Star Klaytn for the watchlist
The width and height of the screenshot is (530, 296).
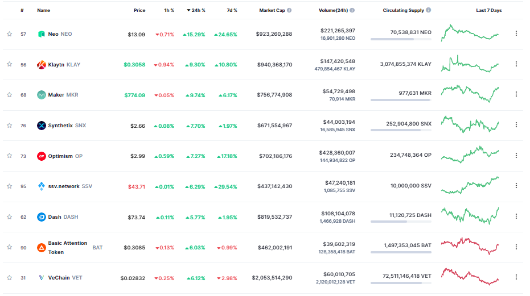click(10, 64)
